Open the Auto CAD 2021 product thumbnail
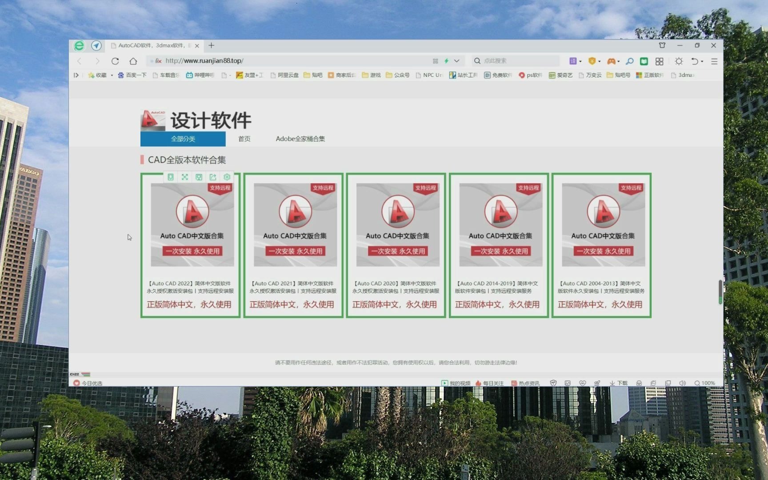768x480 pixels. (x=296, y=225)
